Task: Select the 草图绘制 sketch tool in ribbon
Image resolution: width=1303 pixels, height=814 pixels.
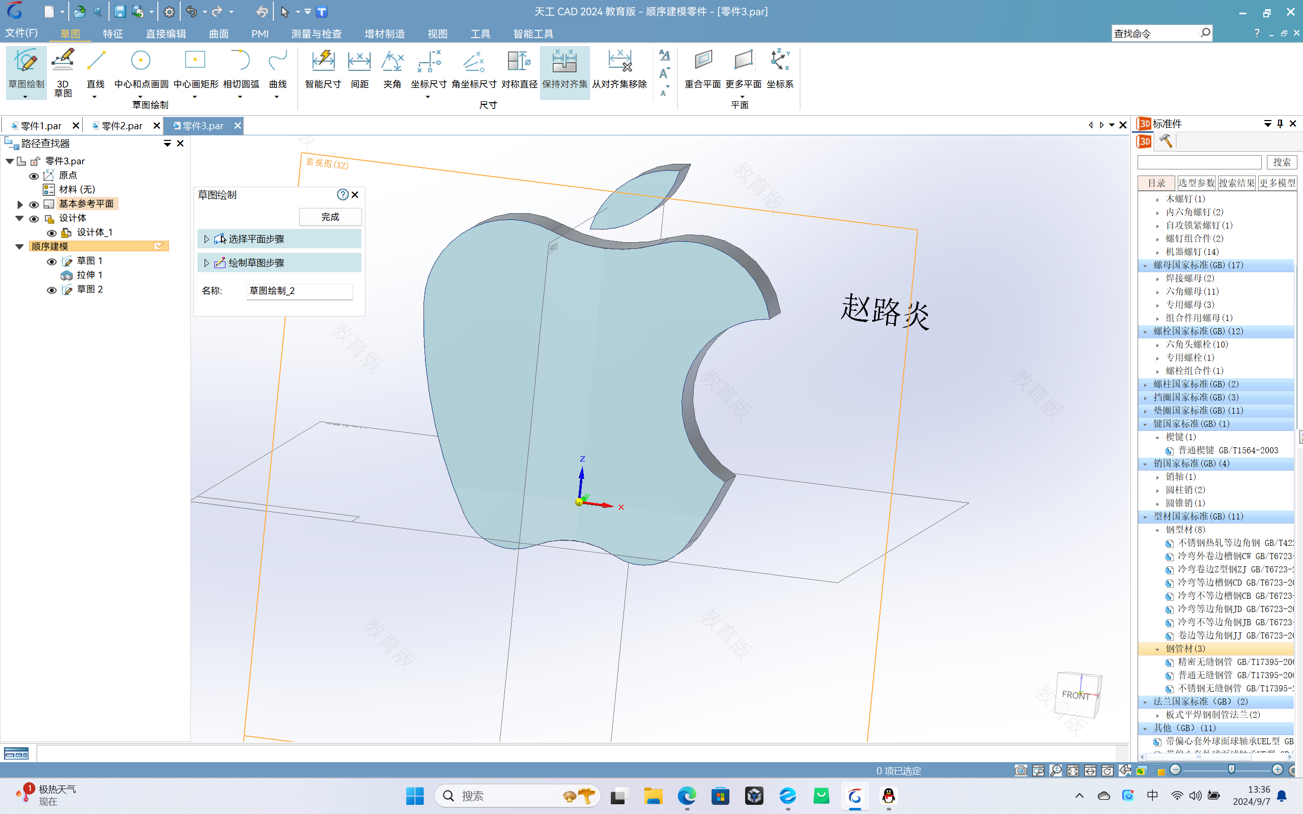Action: pyautogui.click(x=26, y=72)
